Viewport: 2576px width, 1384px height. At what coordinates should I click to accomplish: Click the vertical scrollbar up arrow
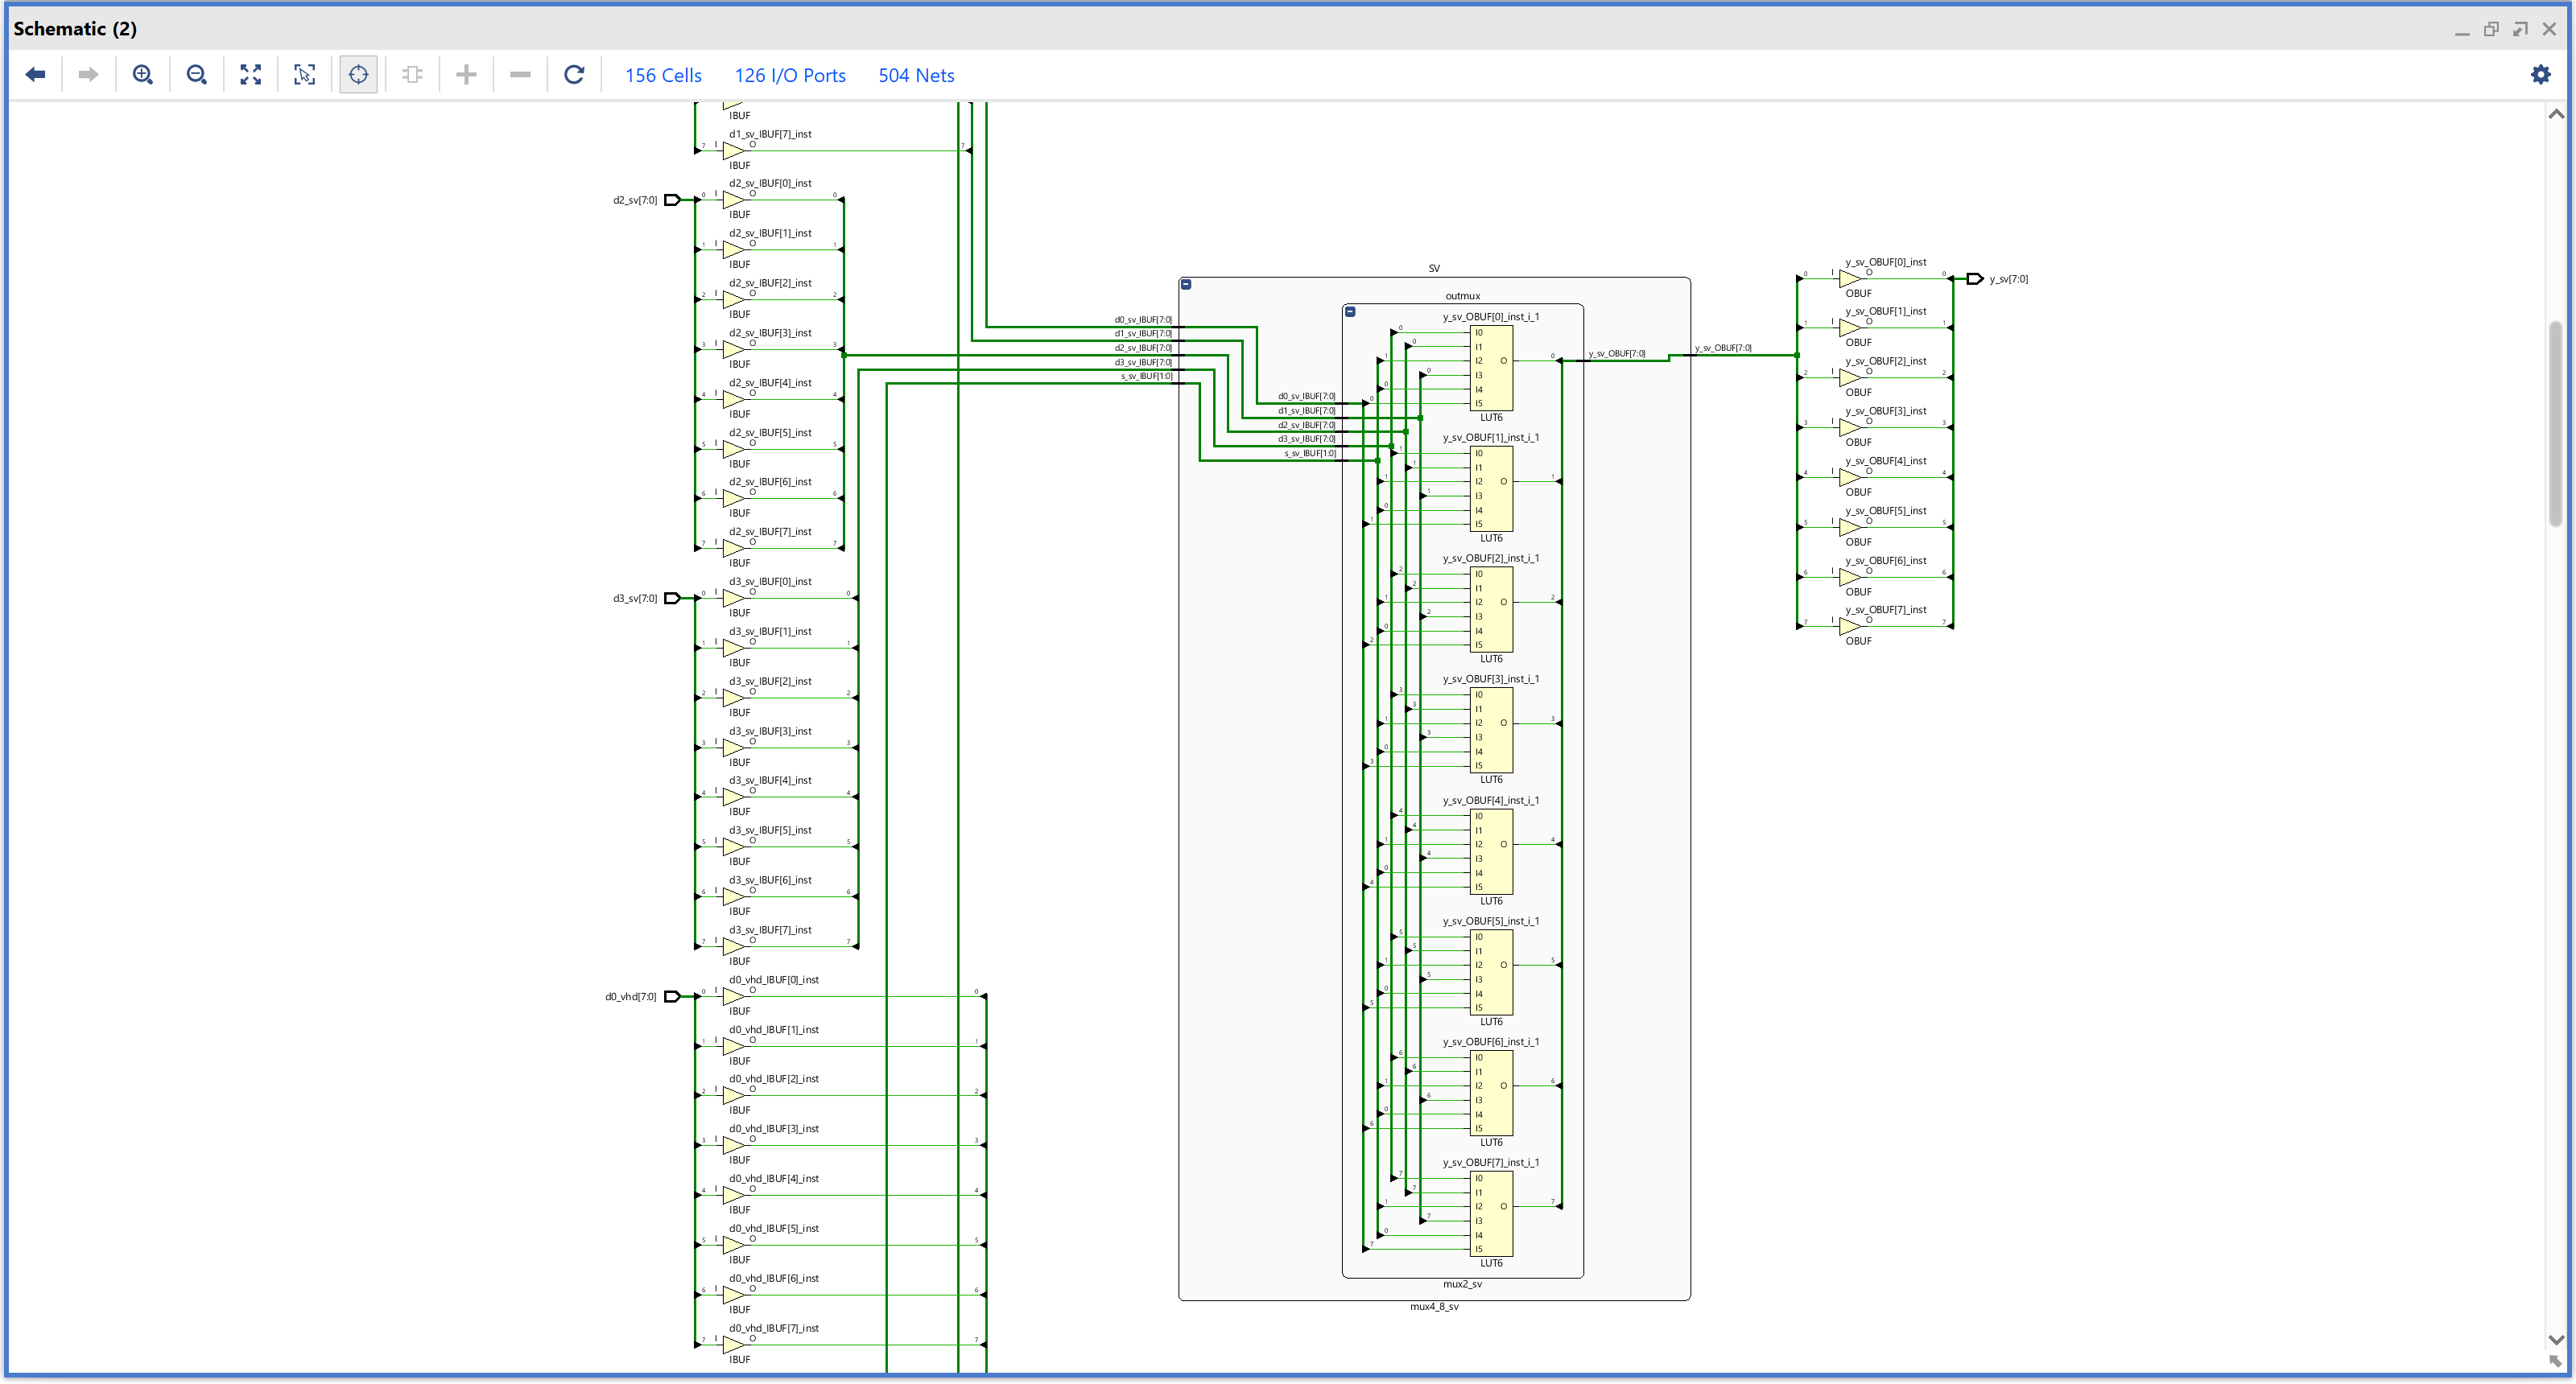coord(2556,115)
